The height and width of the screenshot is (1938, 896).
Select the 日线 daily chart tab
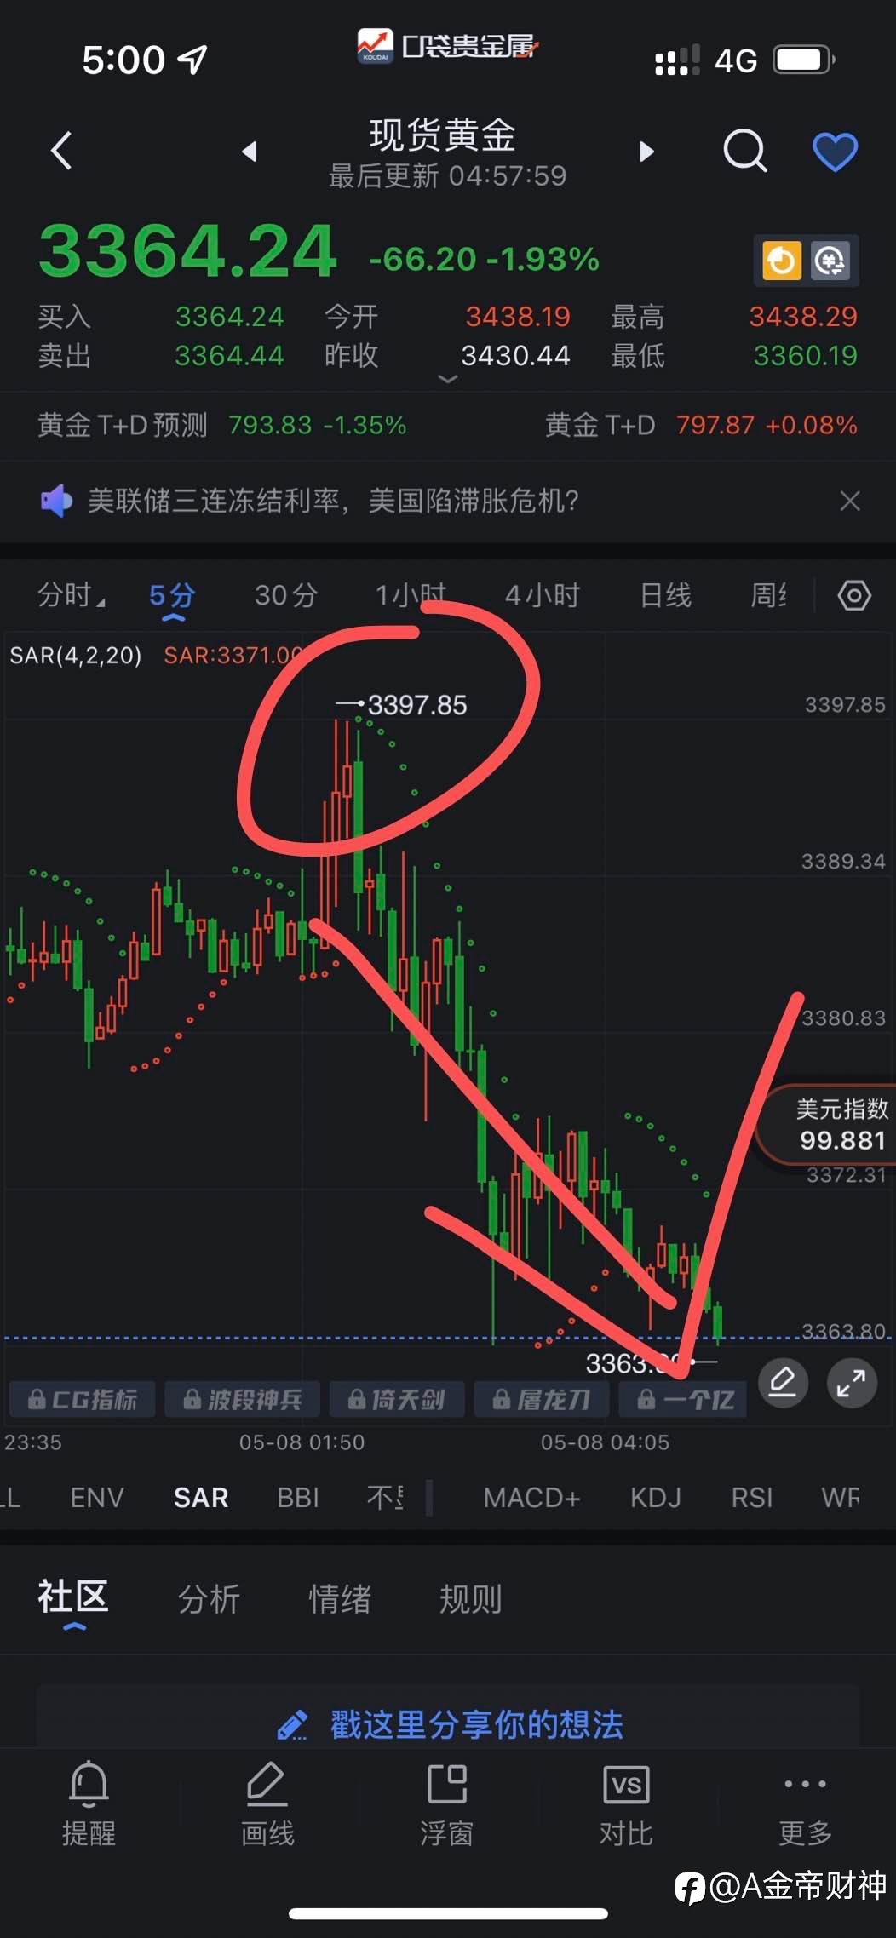(x=665, y=595)
